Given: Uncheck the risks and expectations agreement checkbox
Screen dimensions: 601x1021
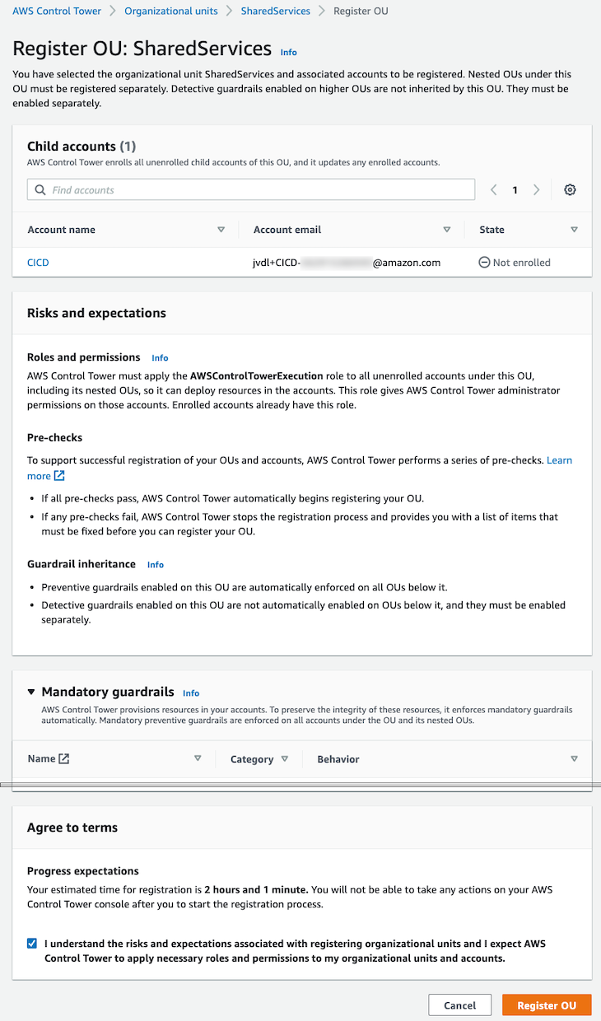Looking at the screenshot, I should [x=32, y=944].
